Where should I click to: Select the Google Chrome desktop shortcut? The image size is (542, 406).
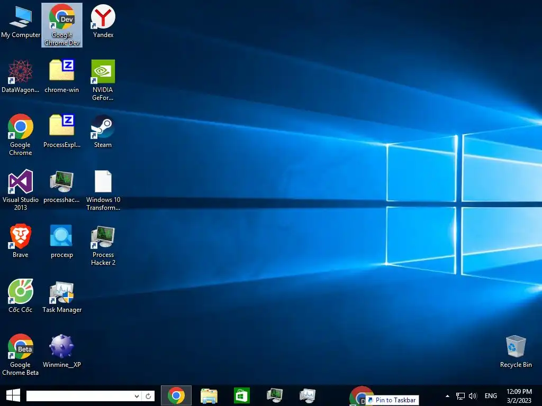[x=21, y=135]
